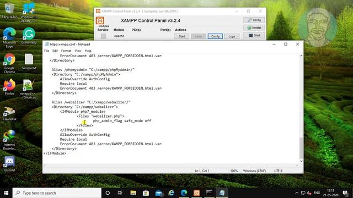Open Notepad Help menu

(x=88, y=51)
